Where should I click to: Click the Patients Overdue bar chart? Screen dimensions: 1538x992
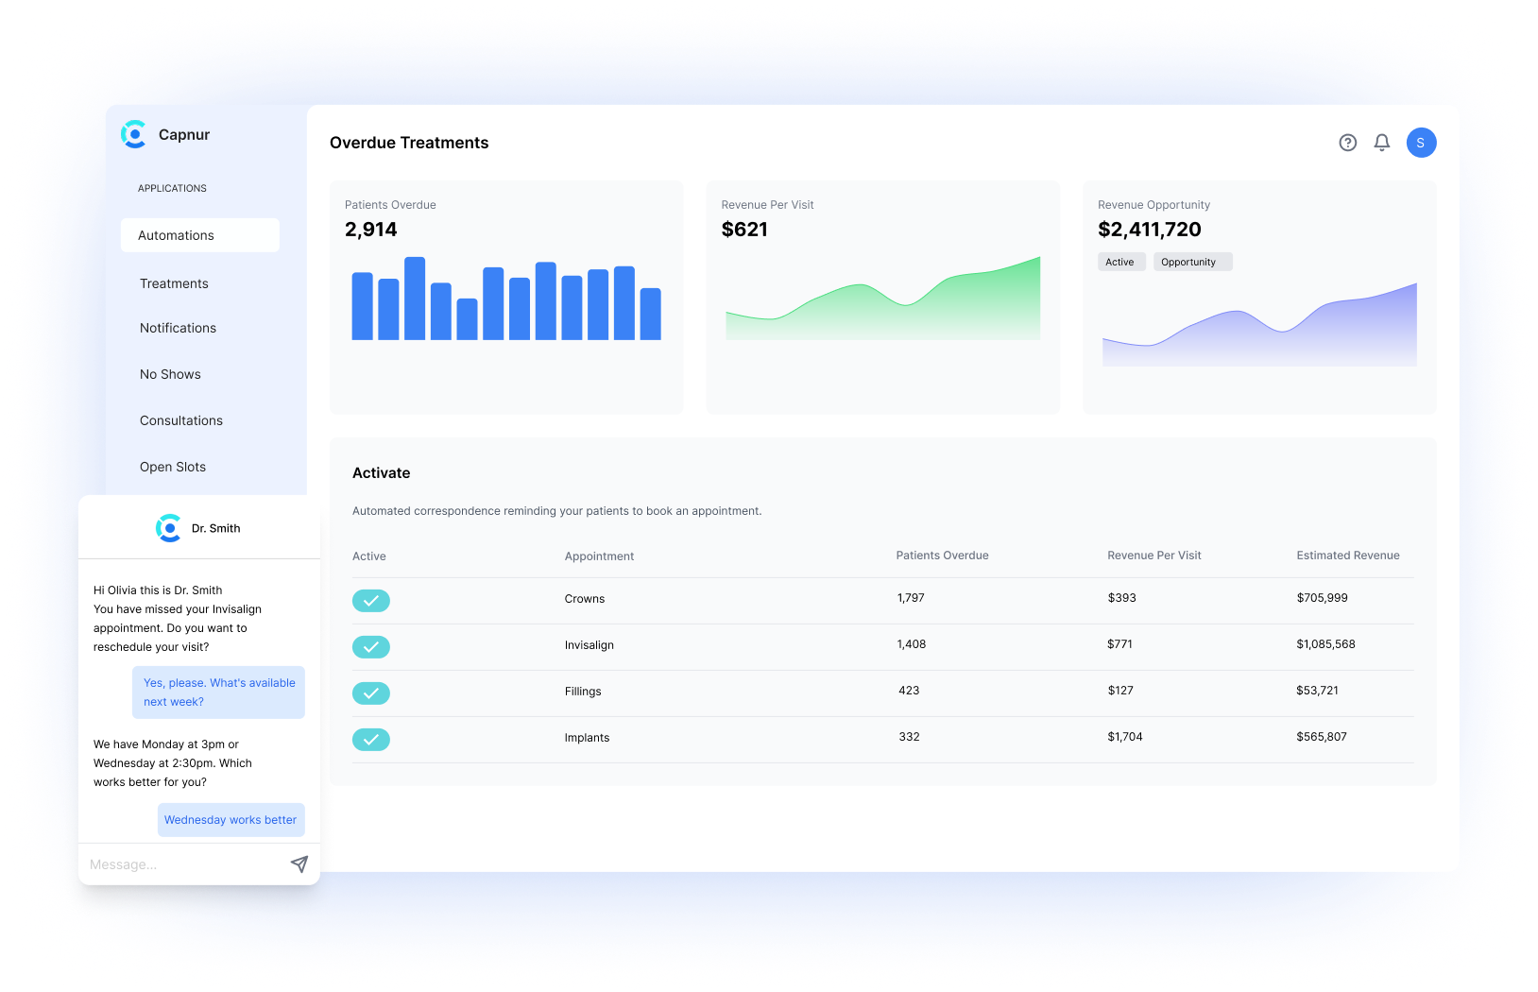click(505, 299)
